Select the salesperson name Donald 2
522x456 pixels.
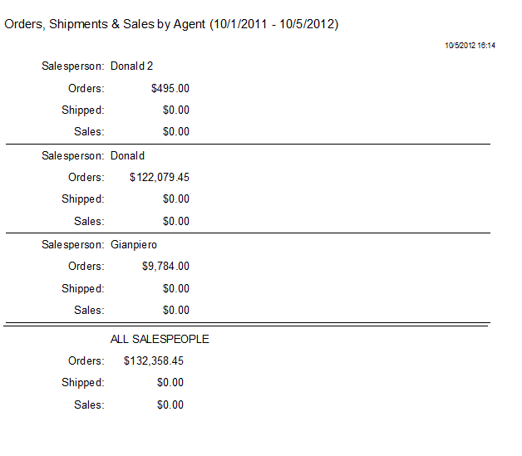tap(131, 66)
